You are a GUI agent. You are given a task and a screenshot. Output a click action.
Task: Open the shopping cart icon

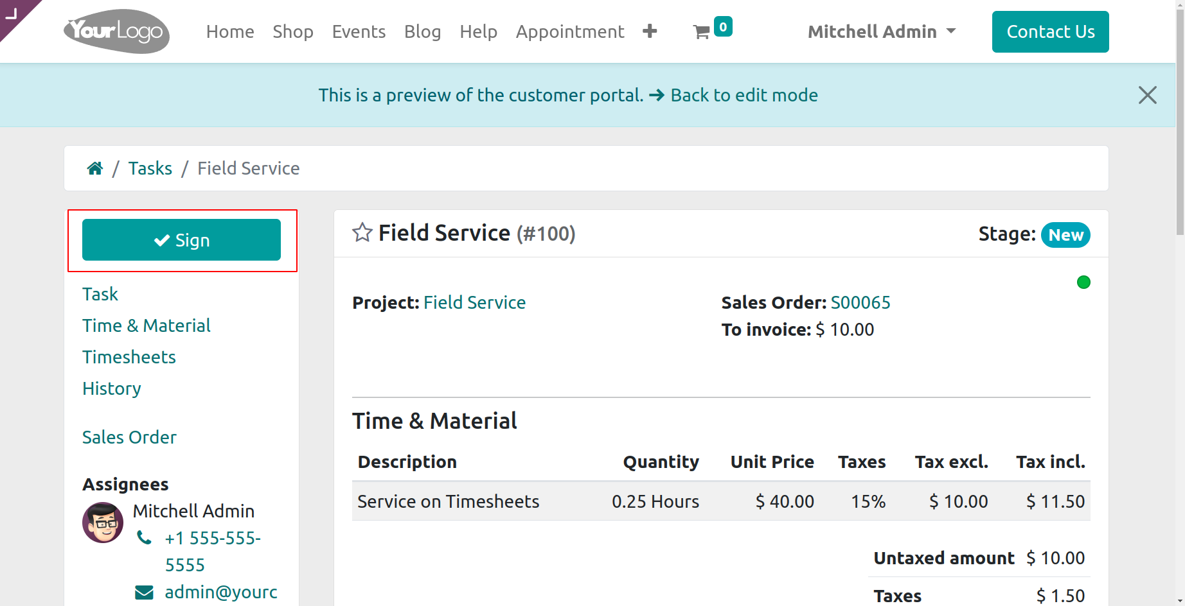click(x=701, y=32)
